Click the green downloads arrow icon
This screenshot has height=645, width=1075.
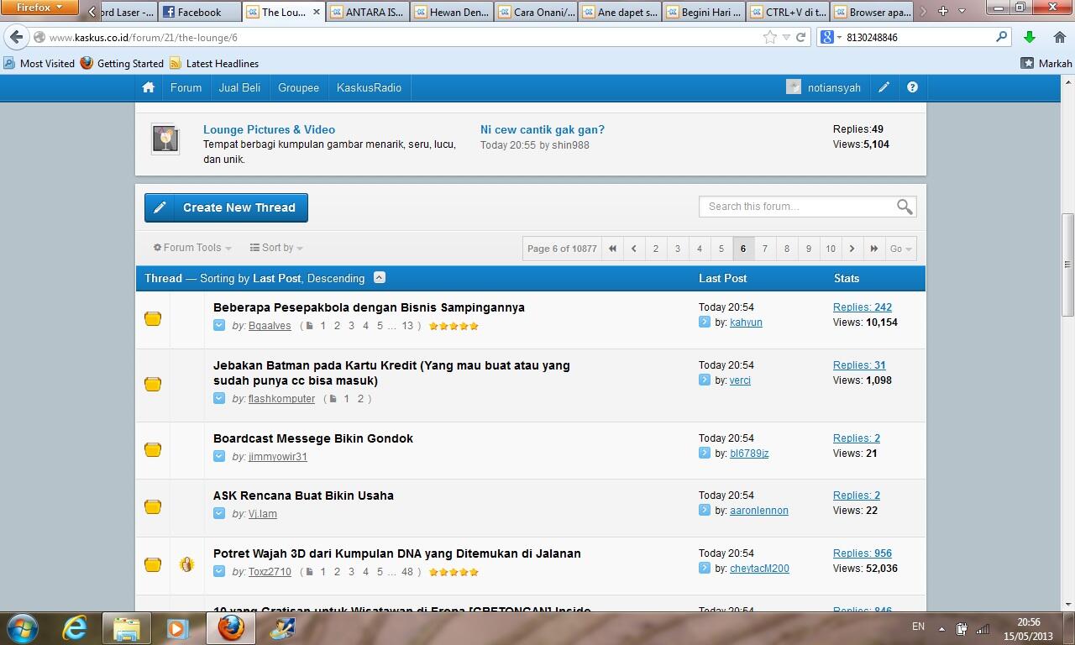pos(1029,37)
